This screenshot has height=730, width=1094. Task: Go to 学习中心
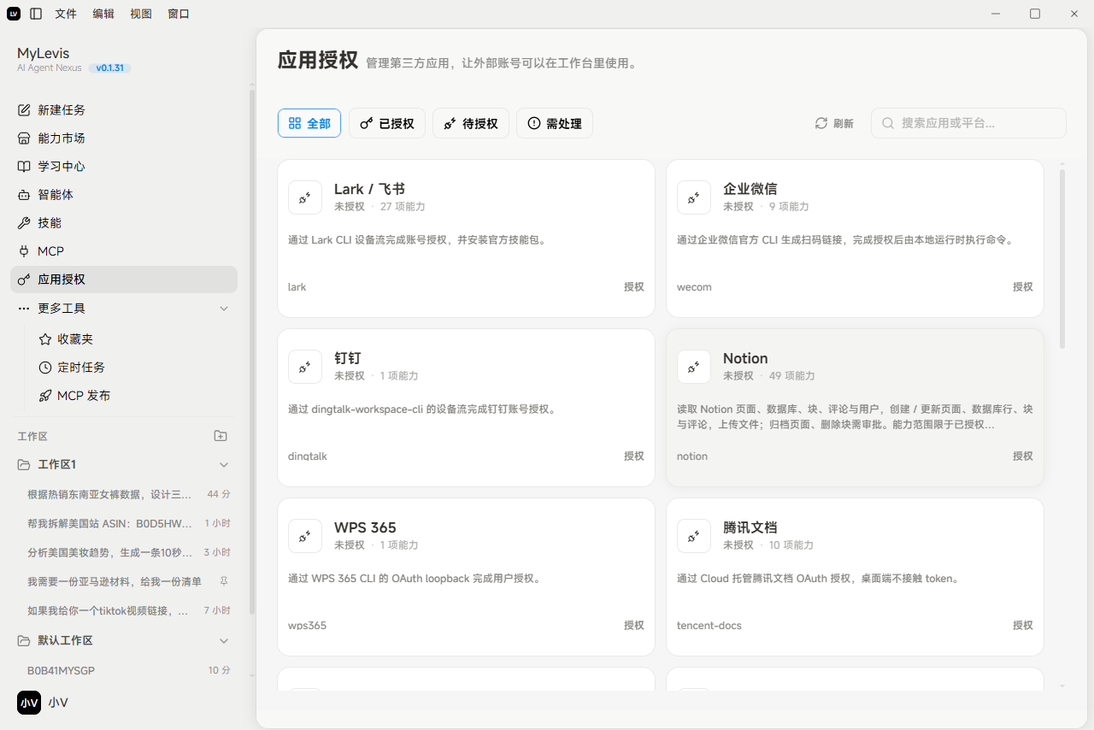pos(124,167)
